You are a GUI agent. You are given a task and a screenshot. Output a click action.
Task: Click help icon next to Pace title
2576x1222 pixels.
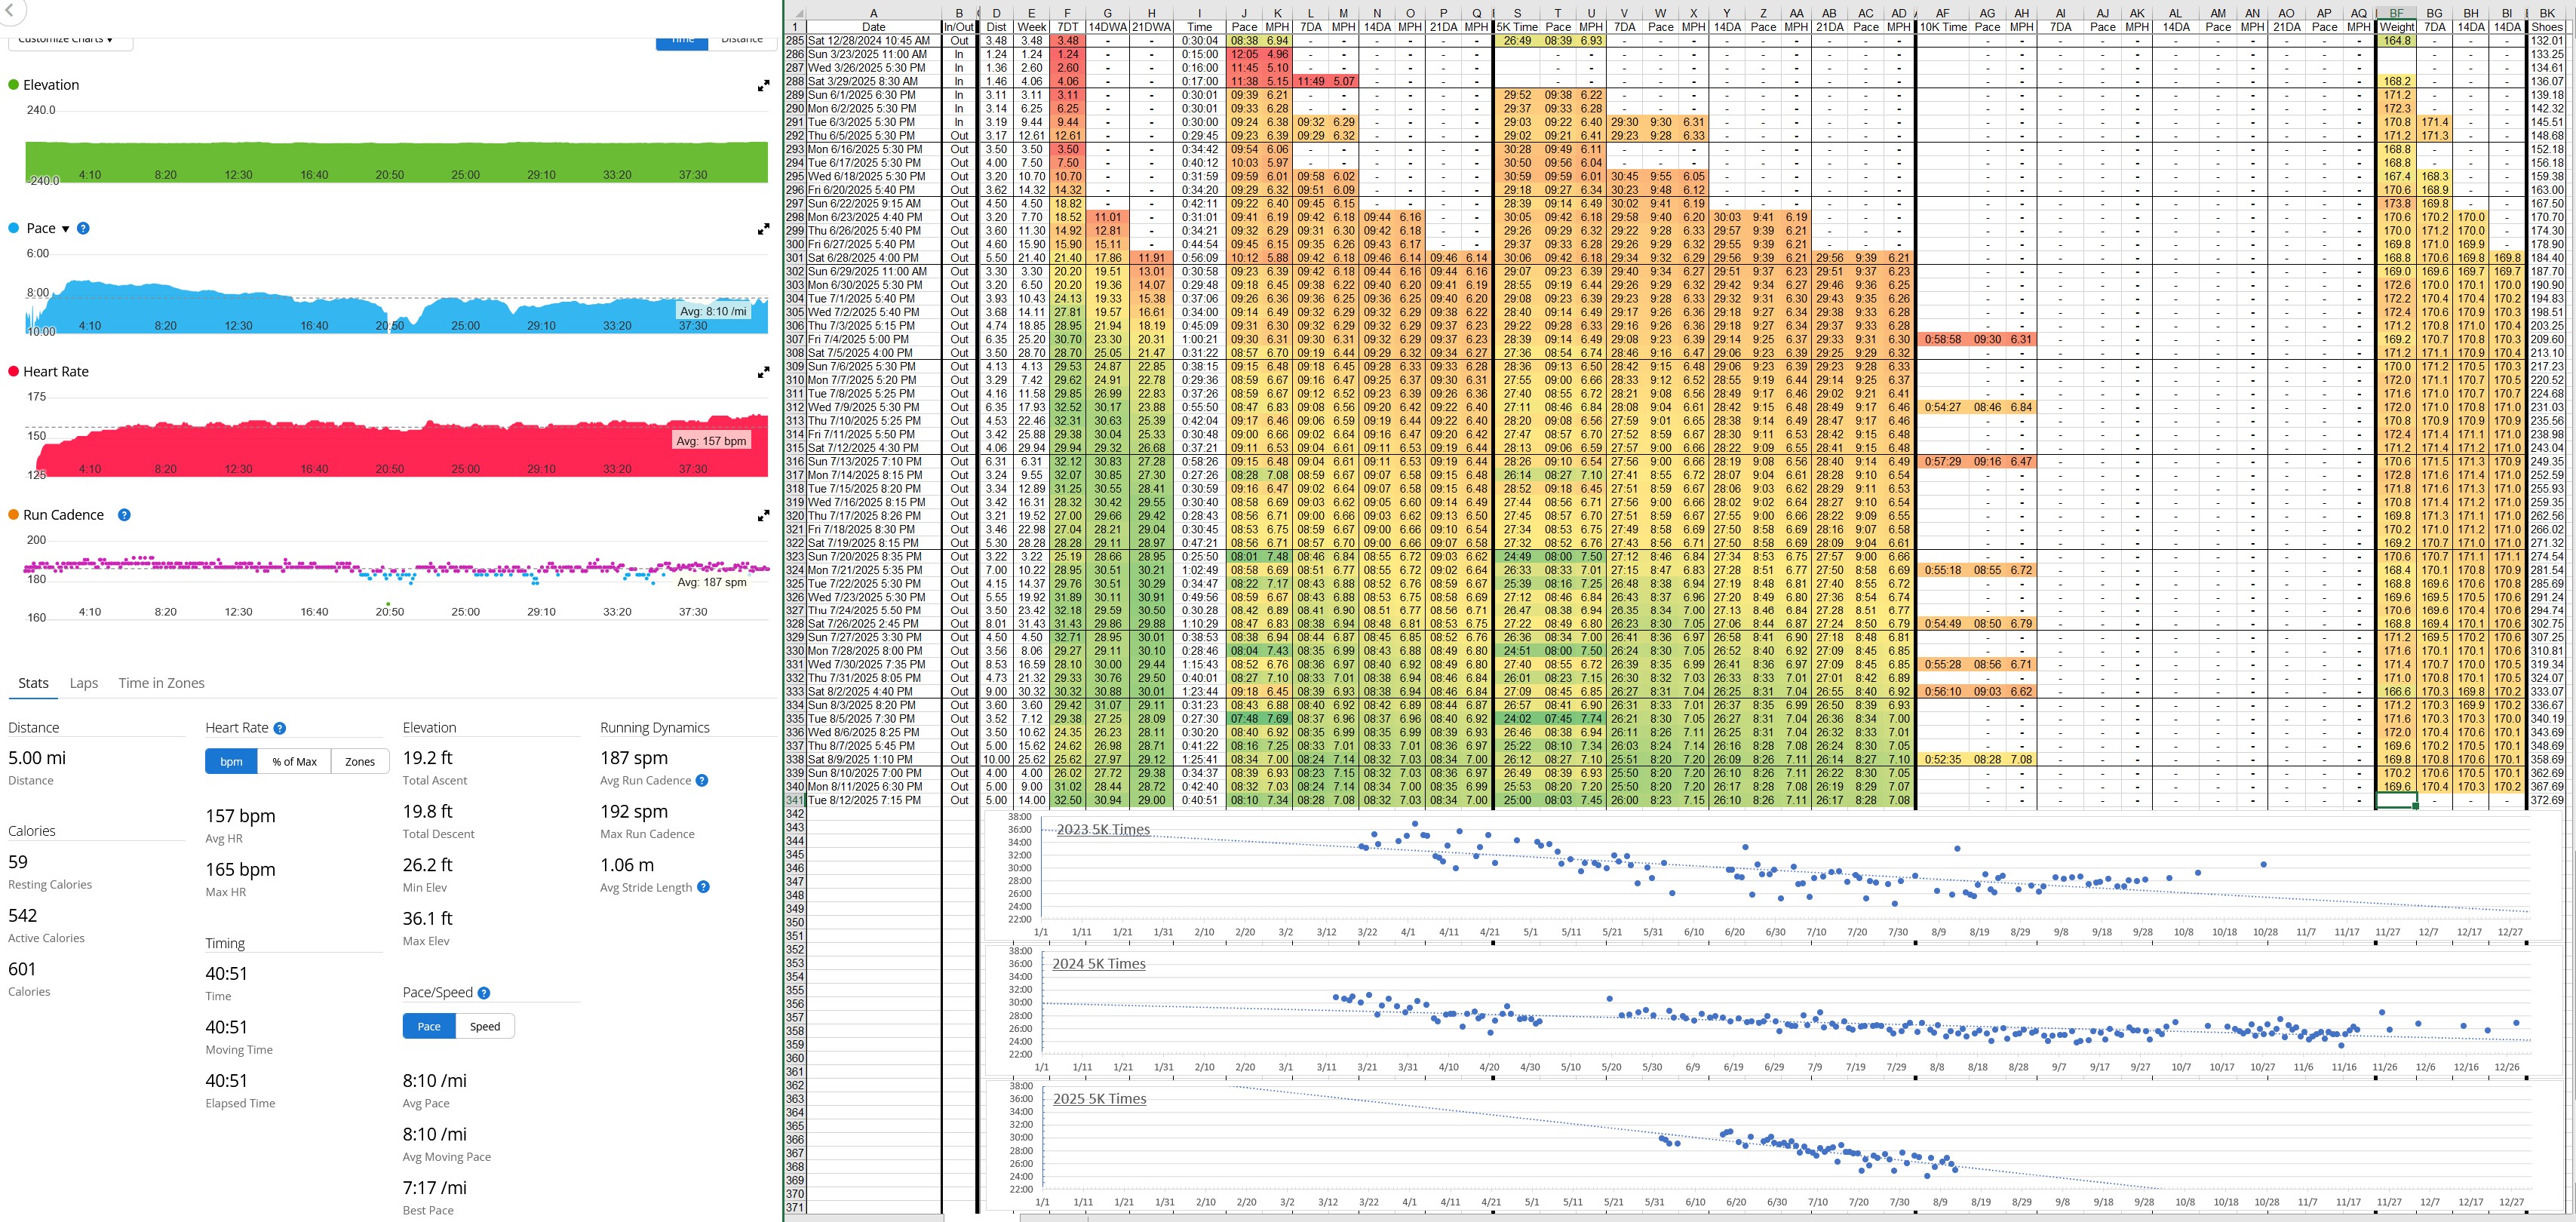tap(83, 228)
